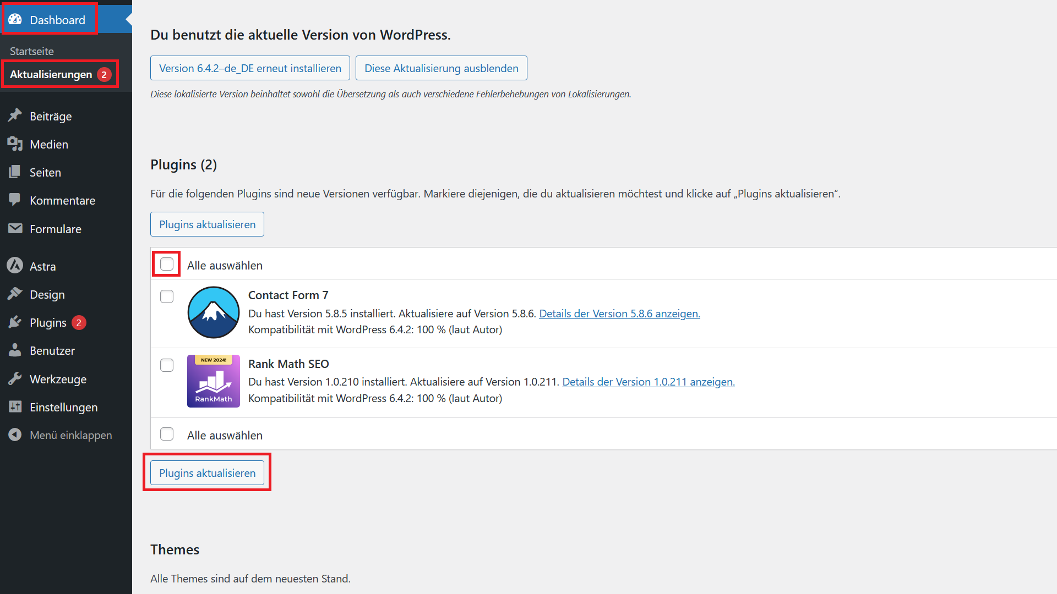Click the lower Plugins aktualisieren button

207,473
